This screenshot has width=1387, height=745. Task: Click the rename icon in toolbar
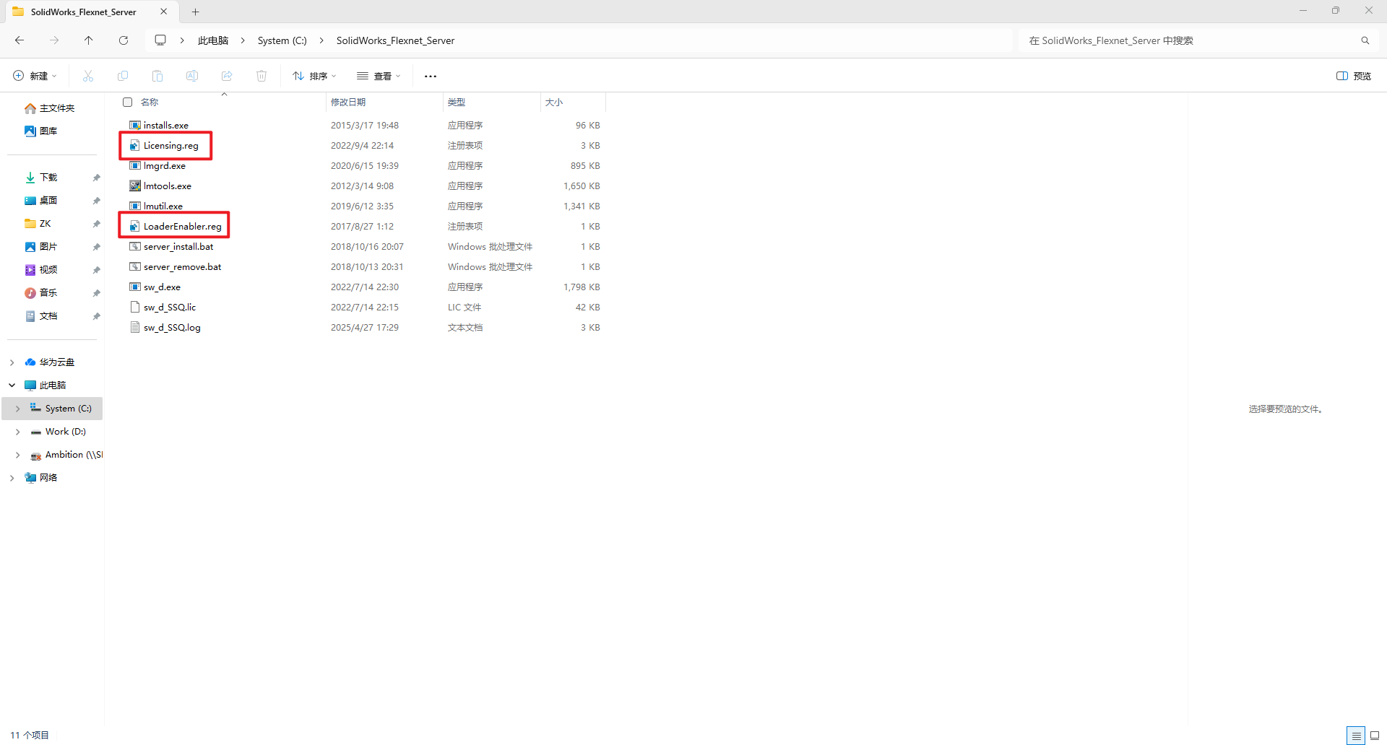coord(192,76)
